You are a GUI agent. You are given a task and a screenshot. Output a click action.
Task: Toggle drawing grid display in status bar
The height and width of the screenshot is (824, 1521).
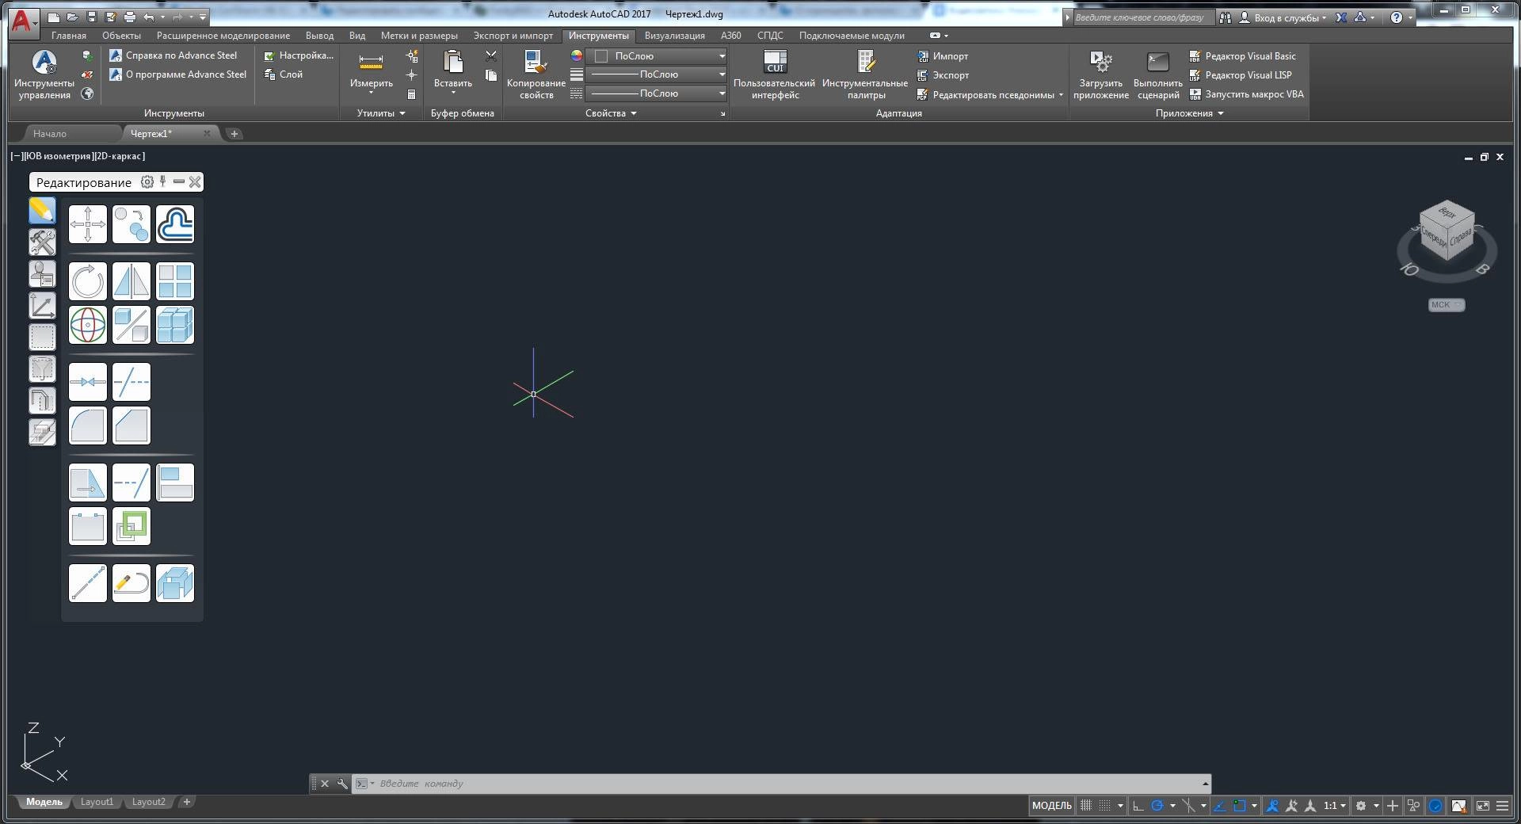tap(1086, 806)
